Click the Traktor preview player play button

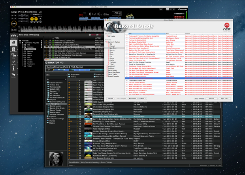pyautogui.click(x=48, y=75)
